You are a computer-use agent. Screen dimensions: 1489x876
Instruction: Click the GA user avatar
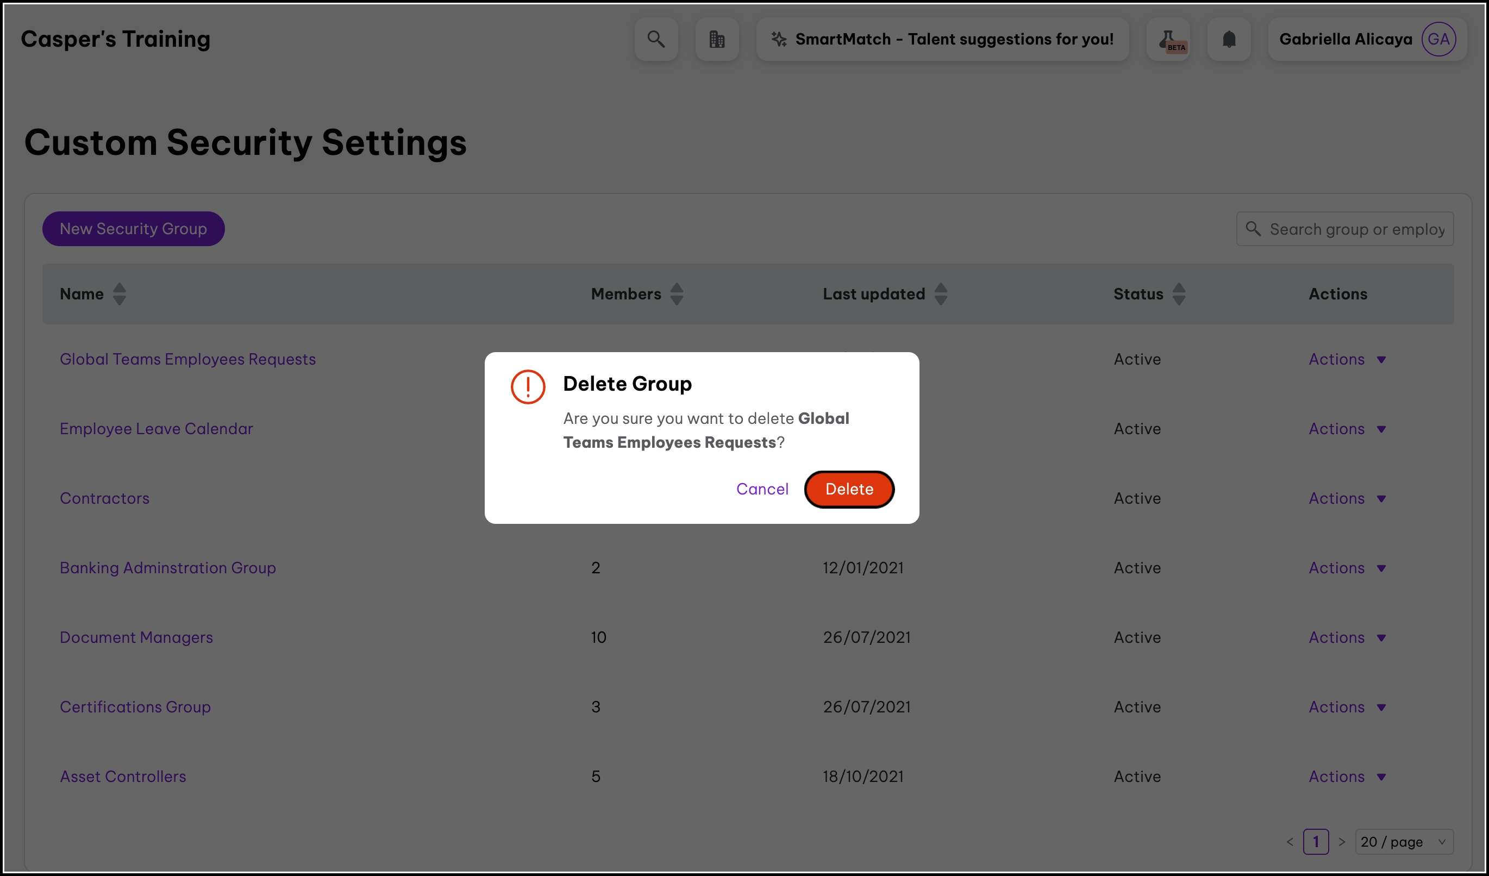point(1438,39)
